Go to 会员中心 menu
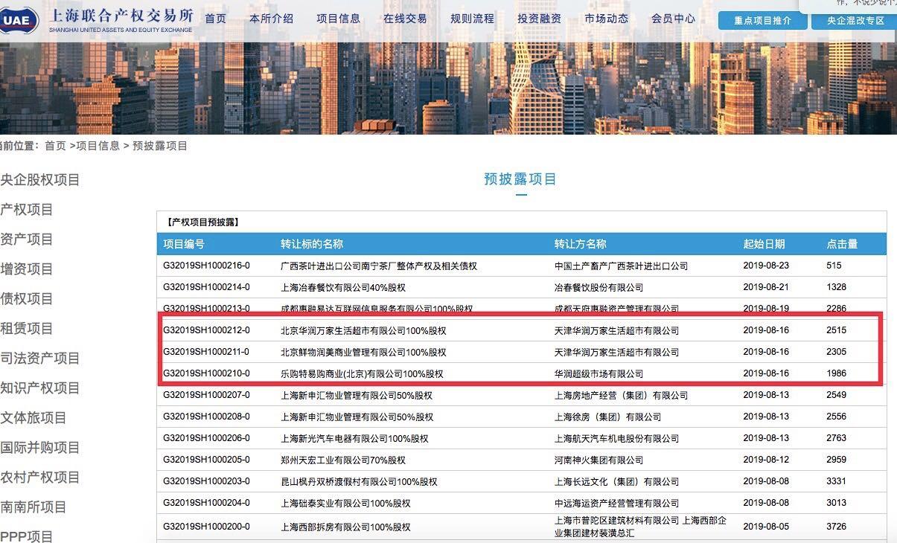 673,19
